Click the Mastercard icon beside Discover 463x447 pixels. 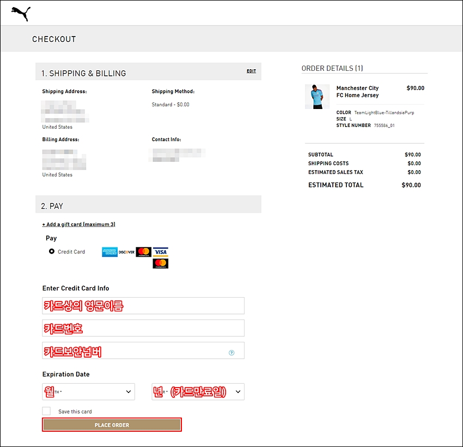(x=143, y=252)
